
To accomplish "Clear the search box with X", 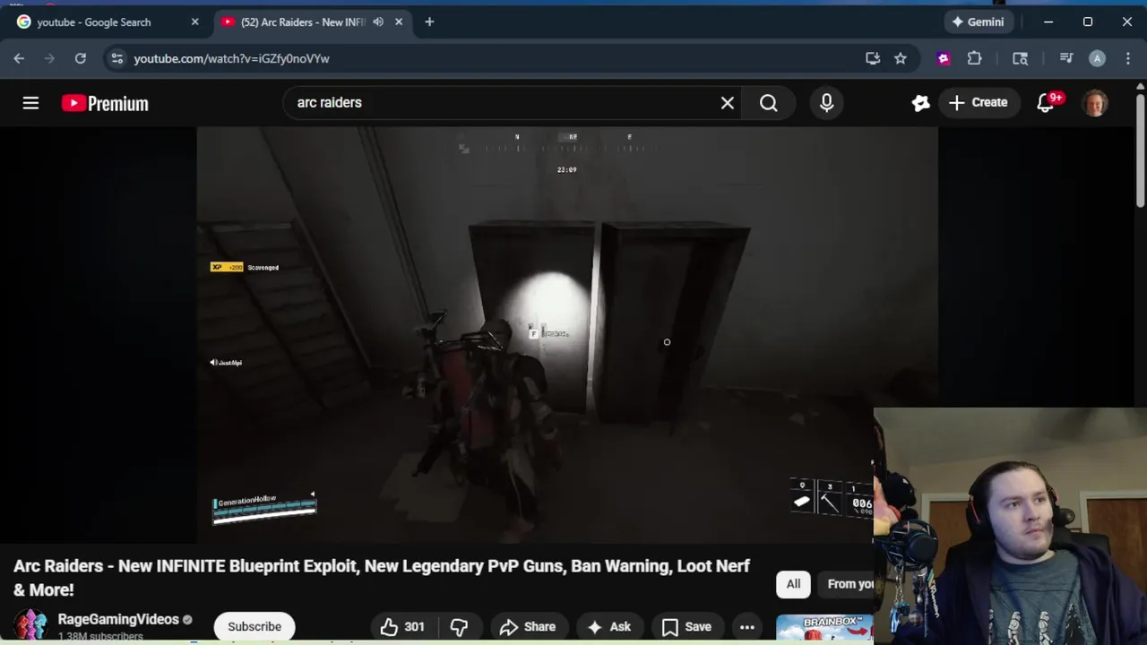I will [728, 103].
